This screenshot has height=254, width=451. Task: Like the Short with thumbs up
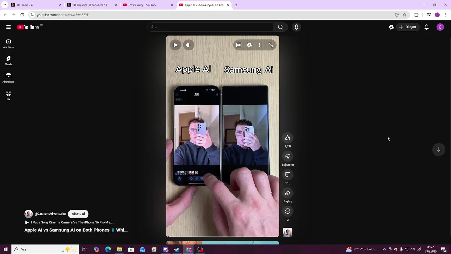(288, 138)
